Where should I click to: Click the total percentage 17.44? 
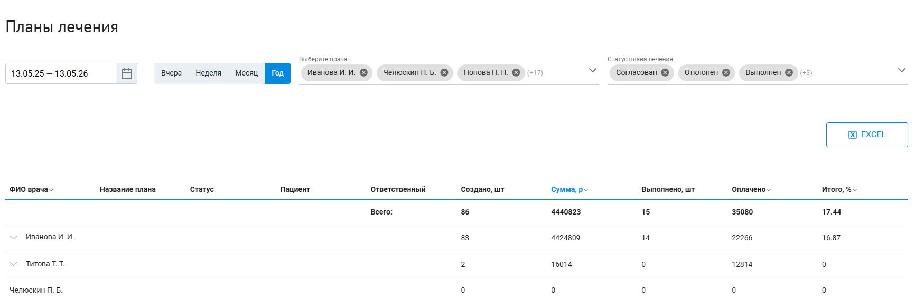click(832, 212)
